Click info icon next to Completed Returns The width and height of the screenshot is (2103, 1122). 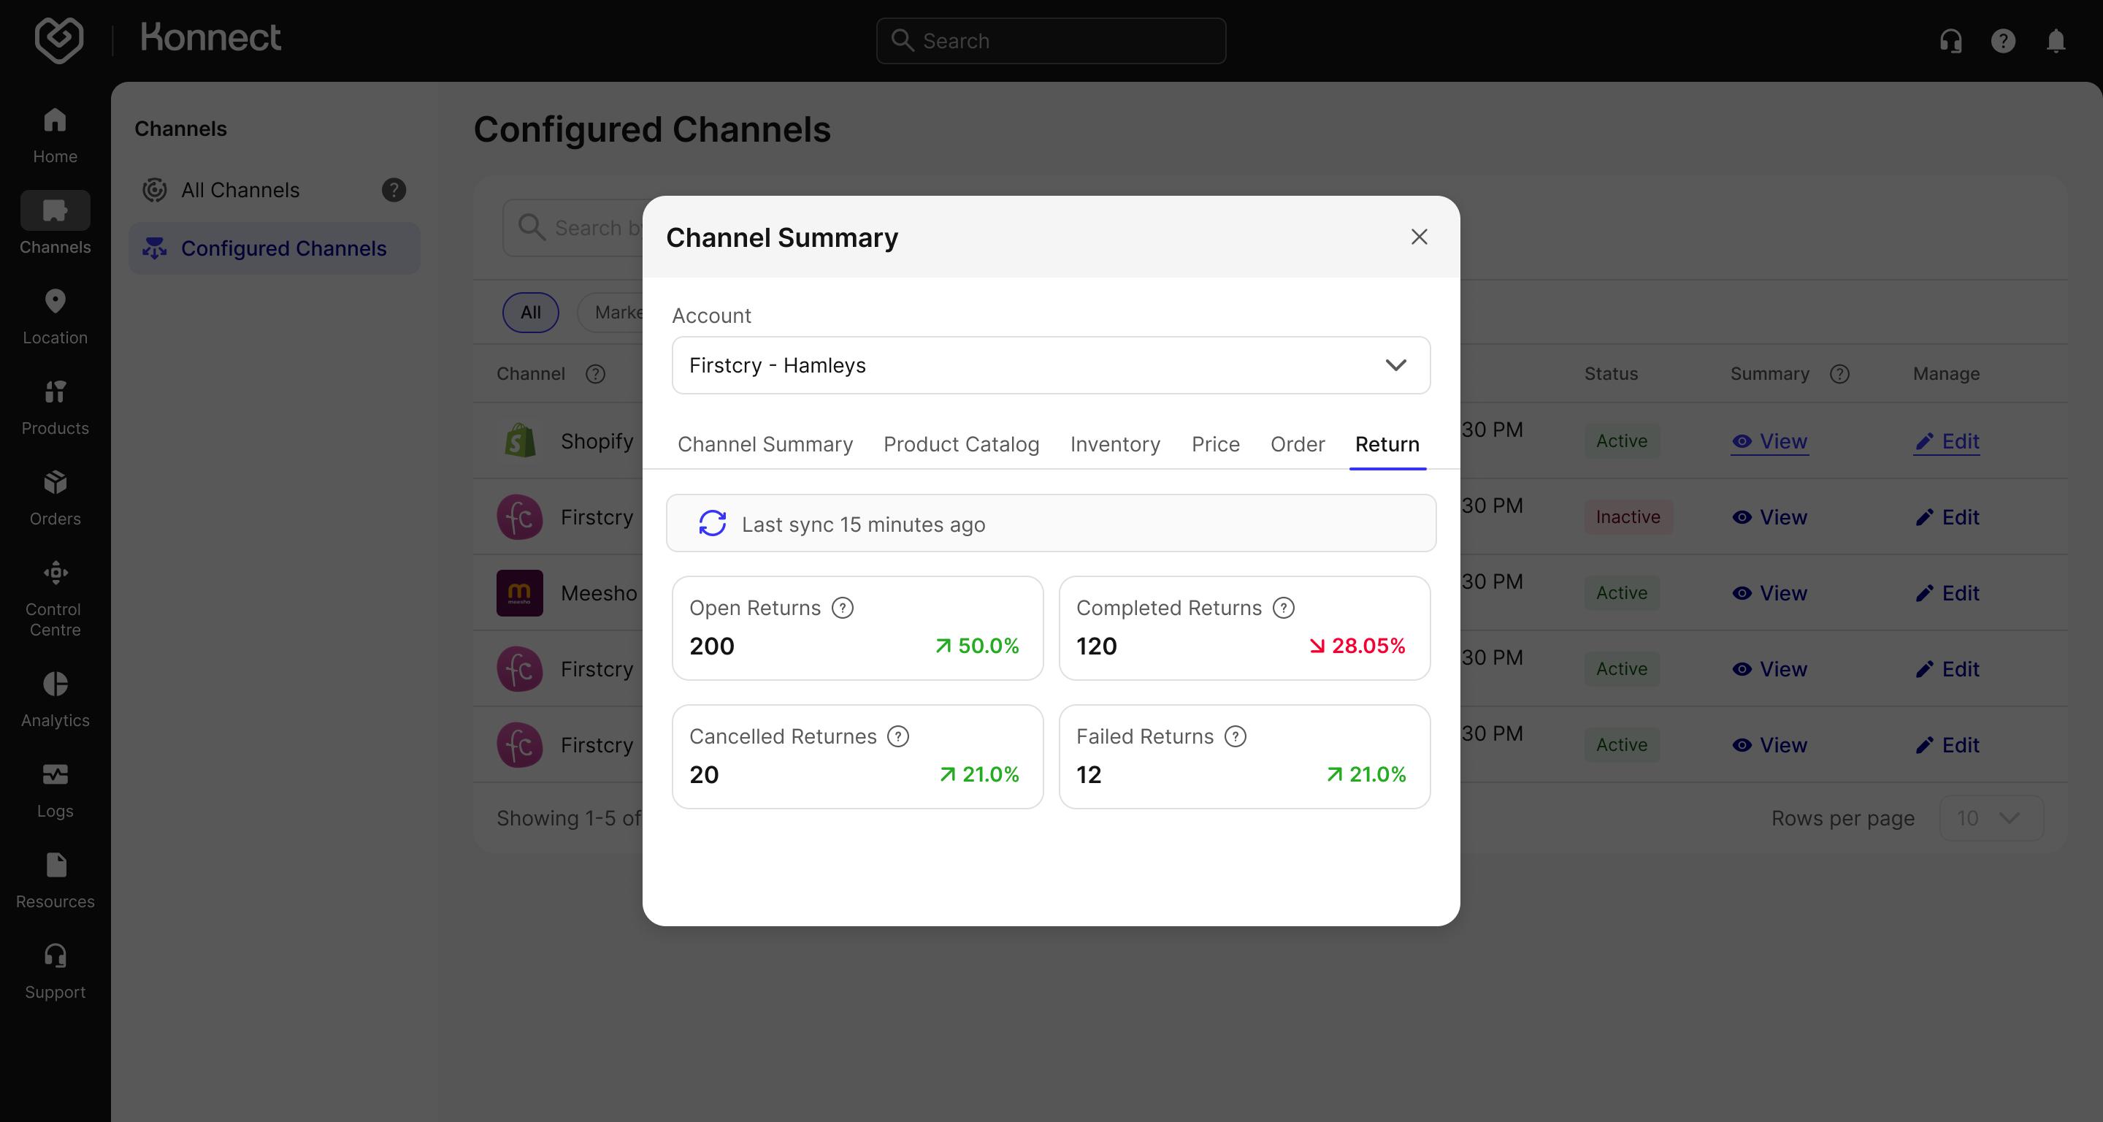(1284, 608)
